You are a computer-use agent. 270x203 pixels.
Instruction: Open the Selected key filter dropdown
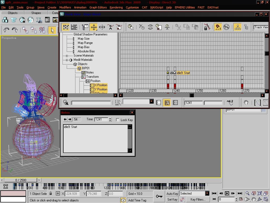coord(207,193)
